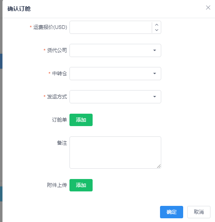The height and width of the screenshot is (222, 215).
Task: Confirm with the blue 确定 button
Action: [x=172, y=212]
